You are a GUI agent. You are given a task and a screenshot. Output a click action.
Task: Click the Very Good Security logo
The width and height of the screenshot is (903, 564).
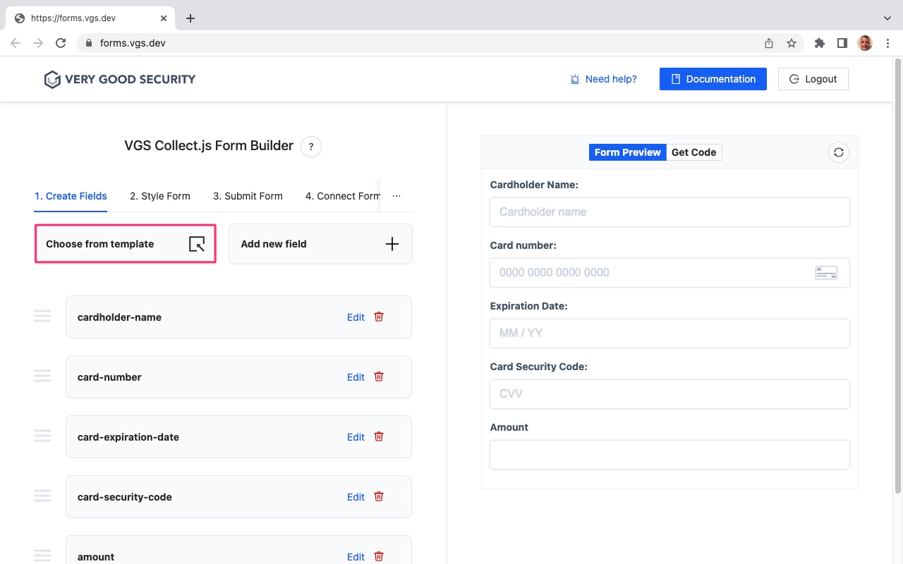coord(119,79)
